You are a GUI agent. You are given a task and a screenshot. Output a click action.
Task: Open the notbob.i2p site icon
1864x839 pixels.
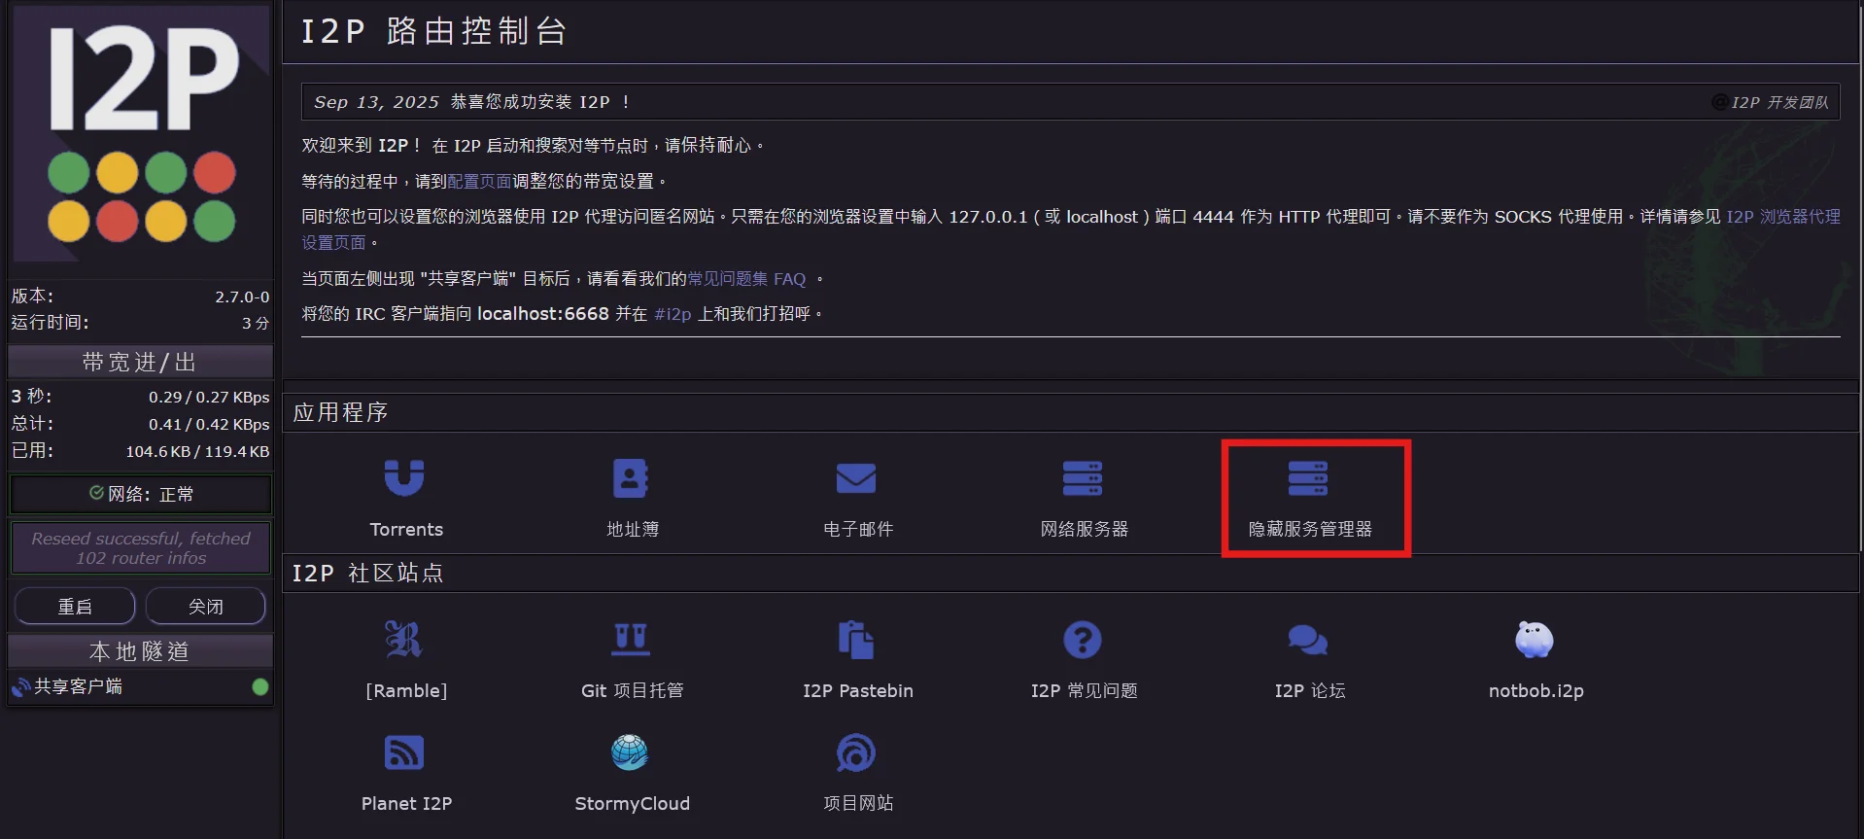[x=1535, y=641]
